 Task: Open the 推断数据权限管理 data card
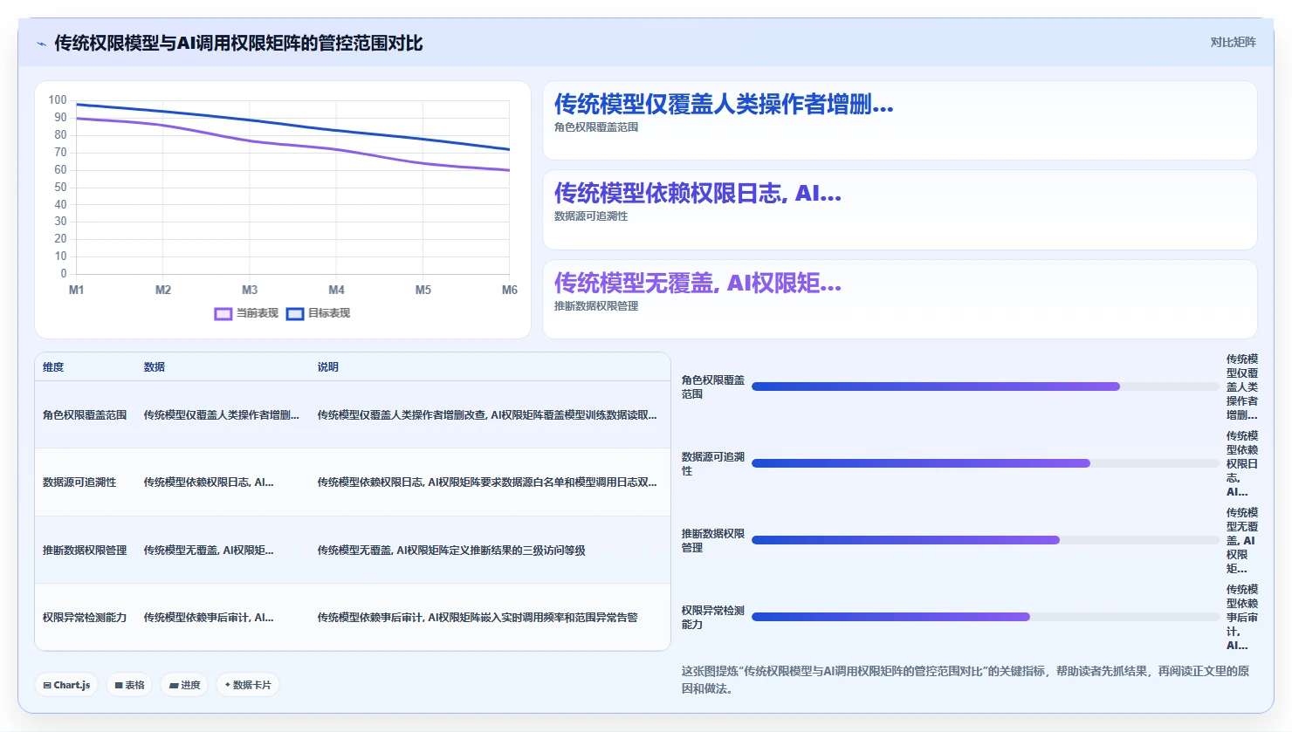[900, 299]
